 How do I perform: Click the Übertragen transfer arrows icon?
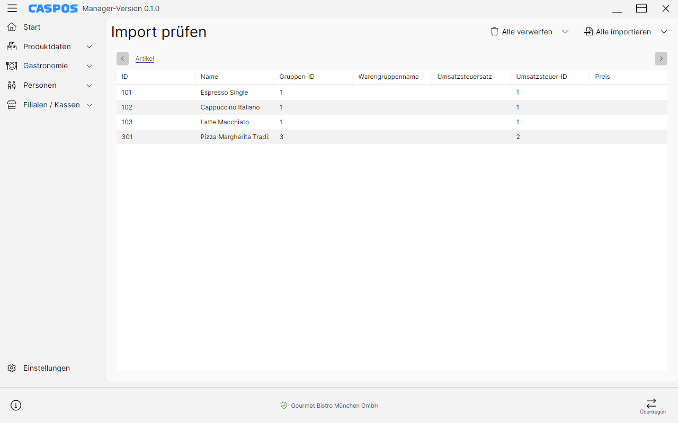(652, 403)
